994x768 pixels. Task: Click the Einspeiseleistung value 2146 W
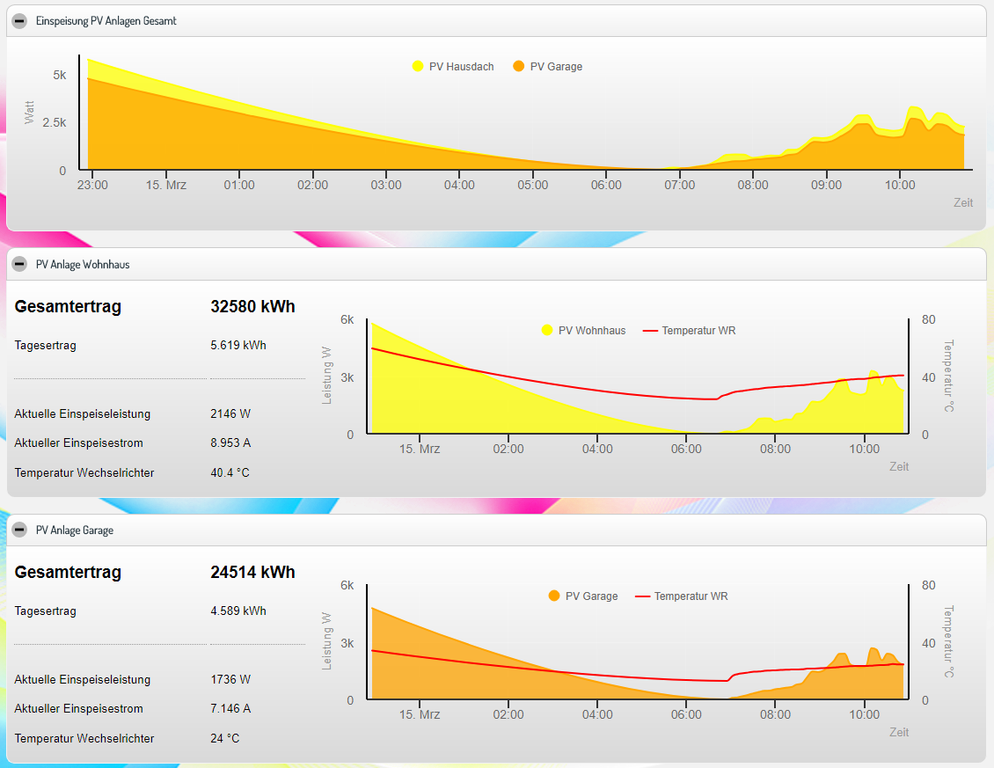tap(230, 413)
